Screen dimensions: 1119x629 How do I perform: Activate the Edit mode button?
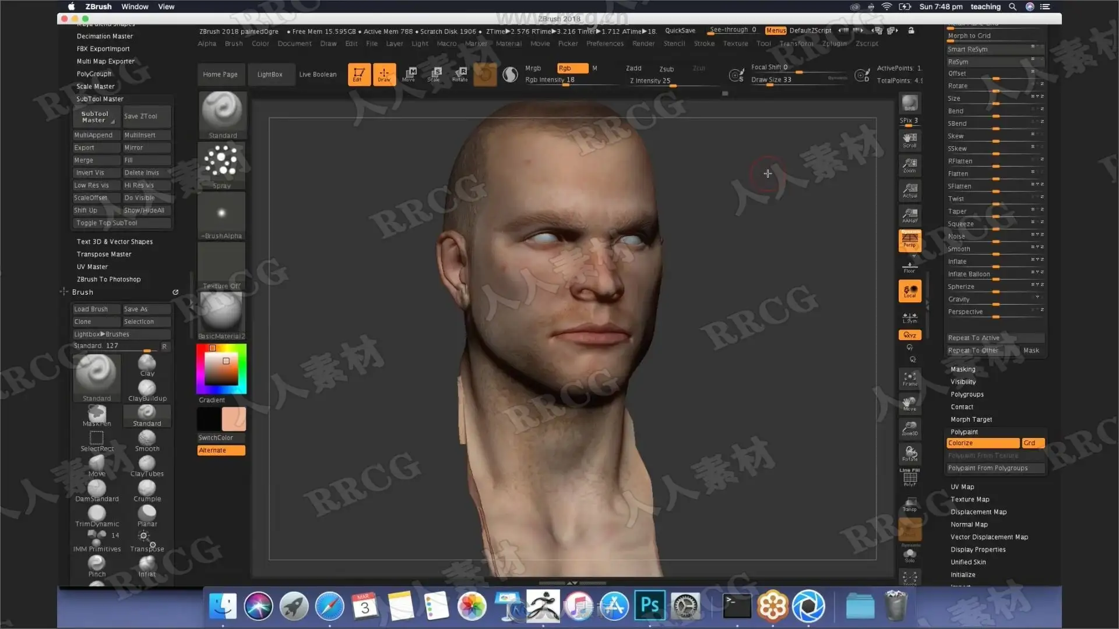point(359,74)
